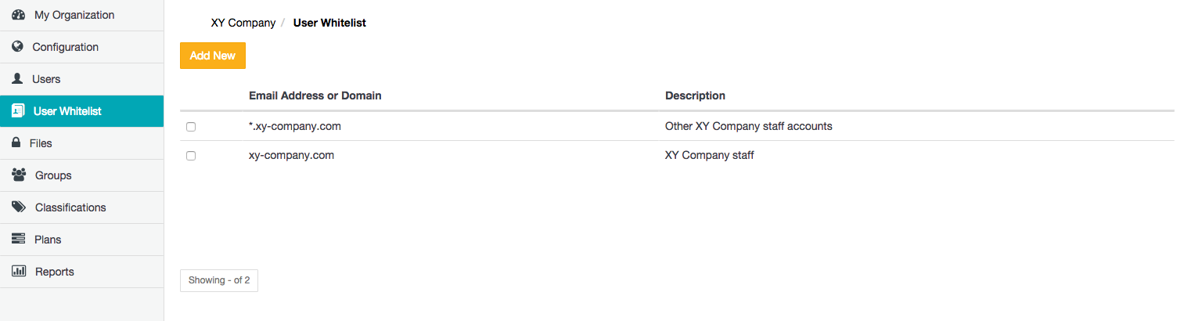
Task: Click the My Organization dashboard icon
Action: (19, 15)
